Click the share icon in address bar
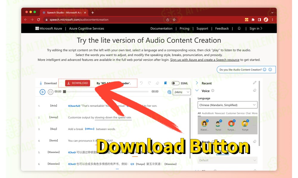The width and height of the screenshot is (298, 178). 167,20
